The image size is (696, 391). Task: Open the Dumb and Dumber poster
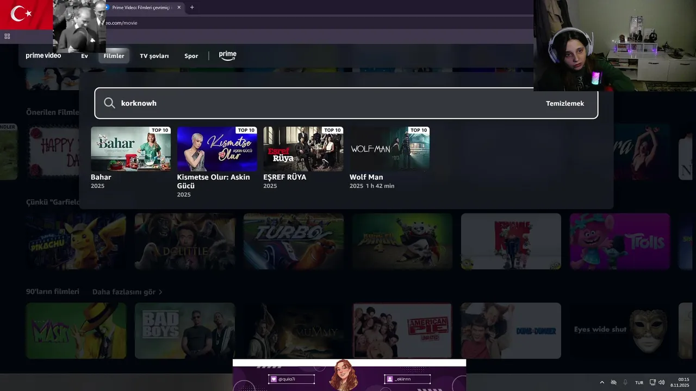(x=511, y=331)
